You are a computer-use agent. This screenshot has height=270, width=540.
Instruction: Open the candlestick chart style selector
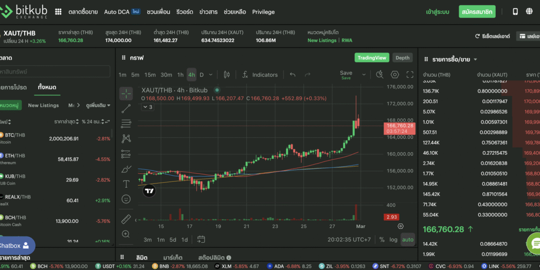pyautogui.click(x=226, y=75)
